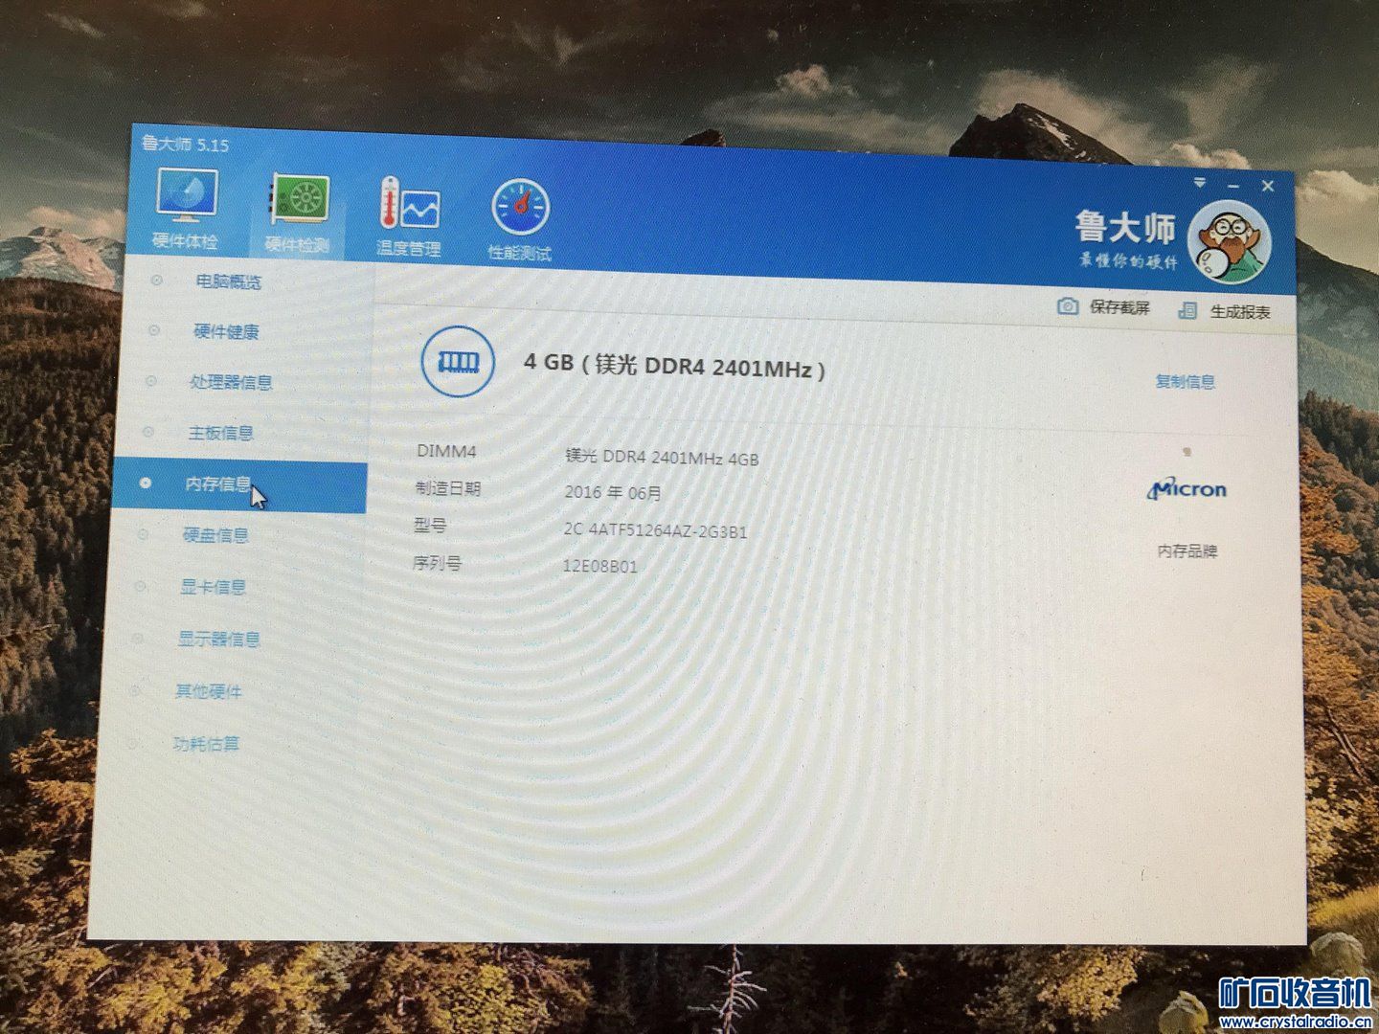
Task: Click the date 2016 年 06月
Action: 613,493
